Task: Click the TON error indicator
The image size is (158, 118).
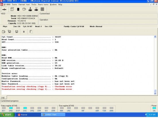Action: point(104,108)
